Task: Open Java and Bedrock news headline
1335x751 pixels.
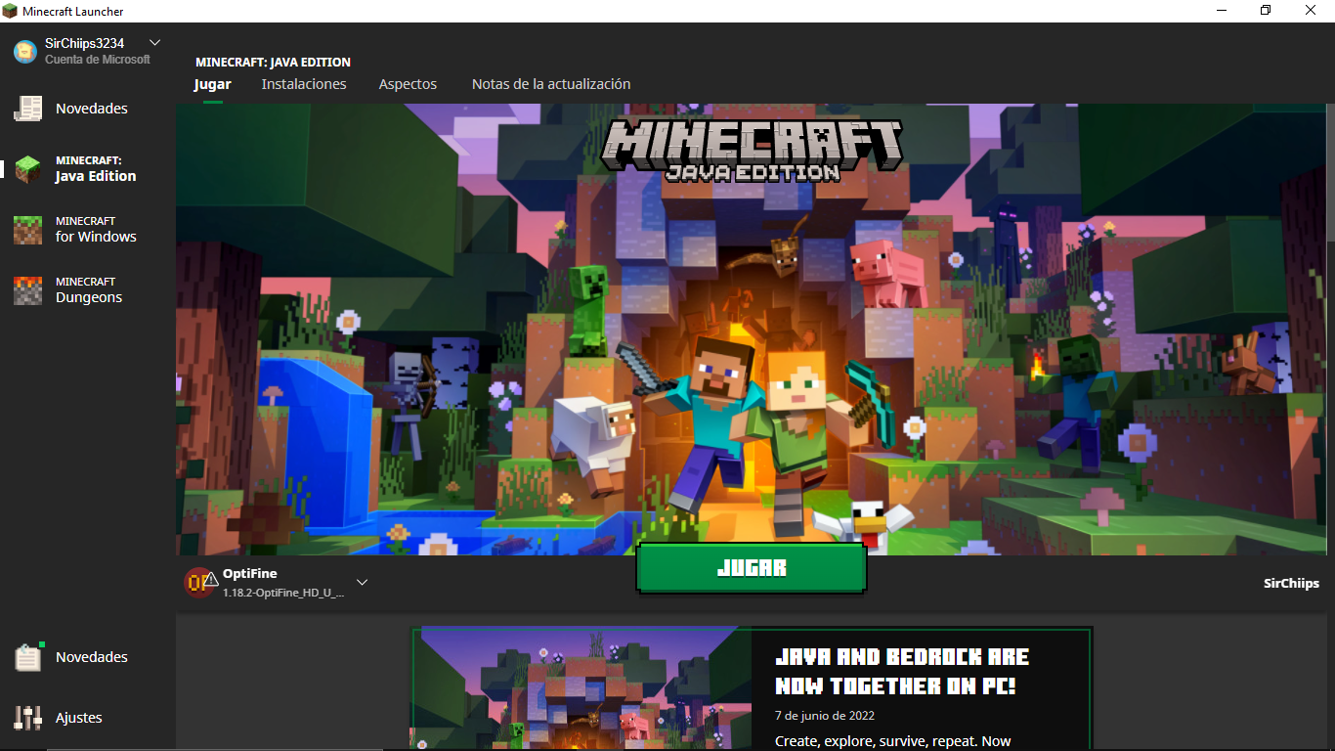Action: [x=901, y=671]
